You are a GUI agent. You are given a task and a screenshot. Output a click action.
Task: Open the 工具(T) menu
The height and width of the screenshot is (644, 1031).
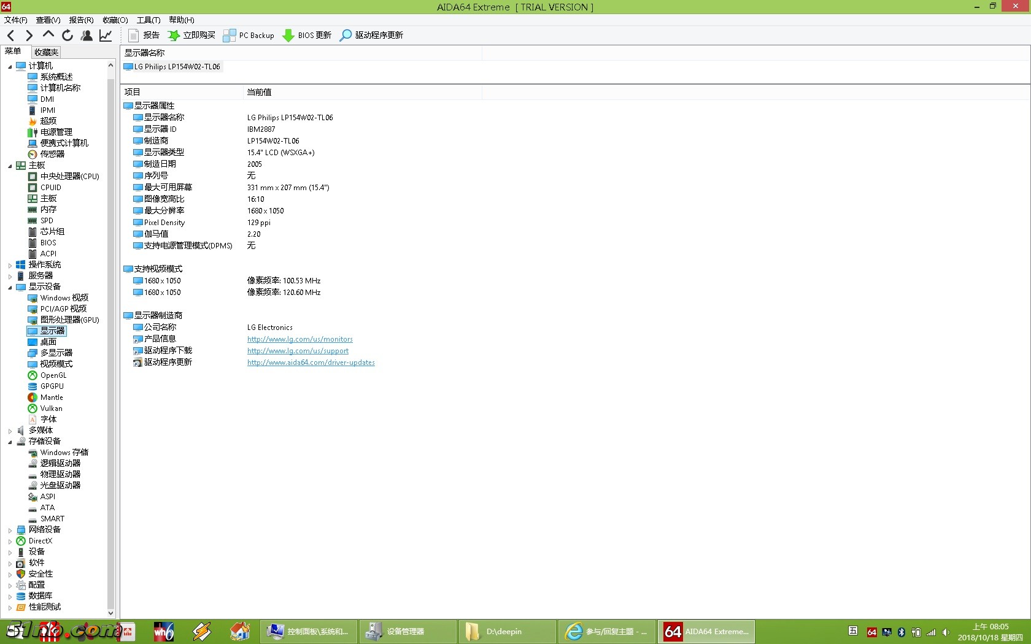(x=148, y=20)
